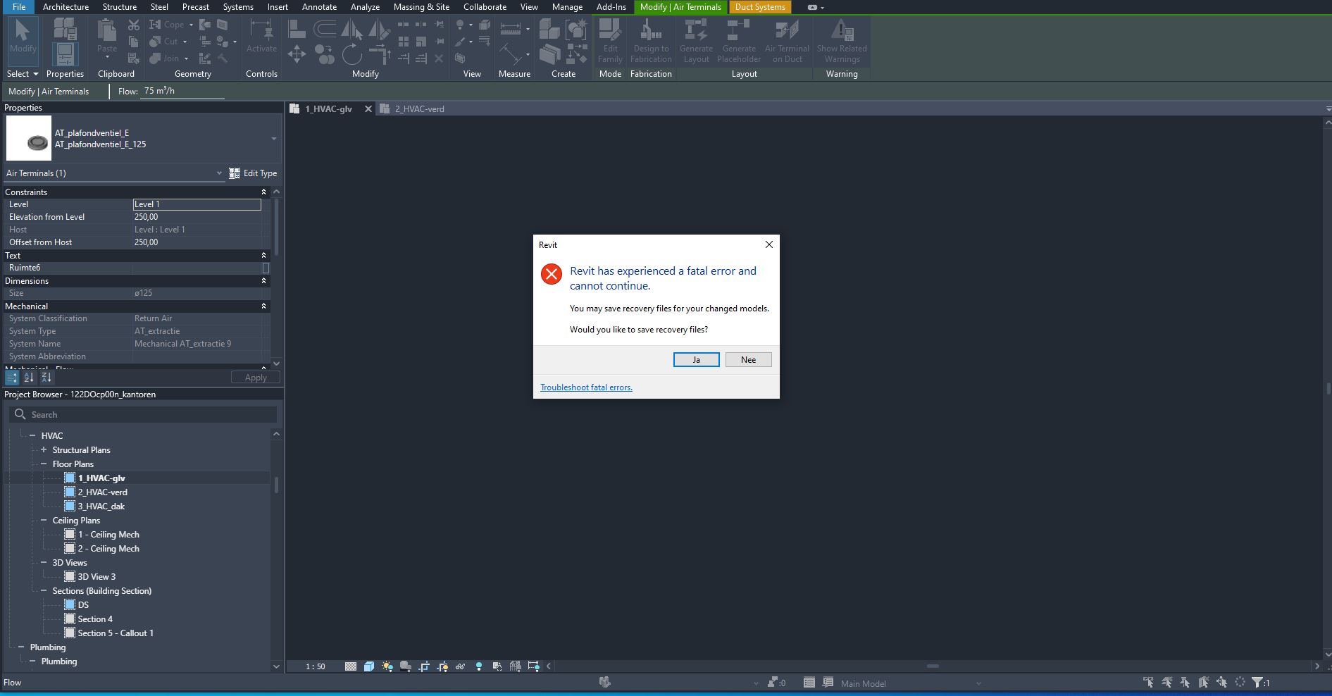Collapse the Floor Plans tree node
The height and width of the screenshot is (696, 1332).
coord(44,464)
